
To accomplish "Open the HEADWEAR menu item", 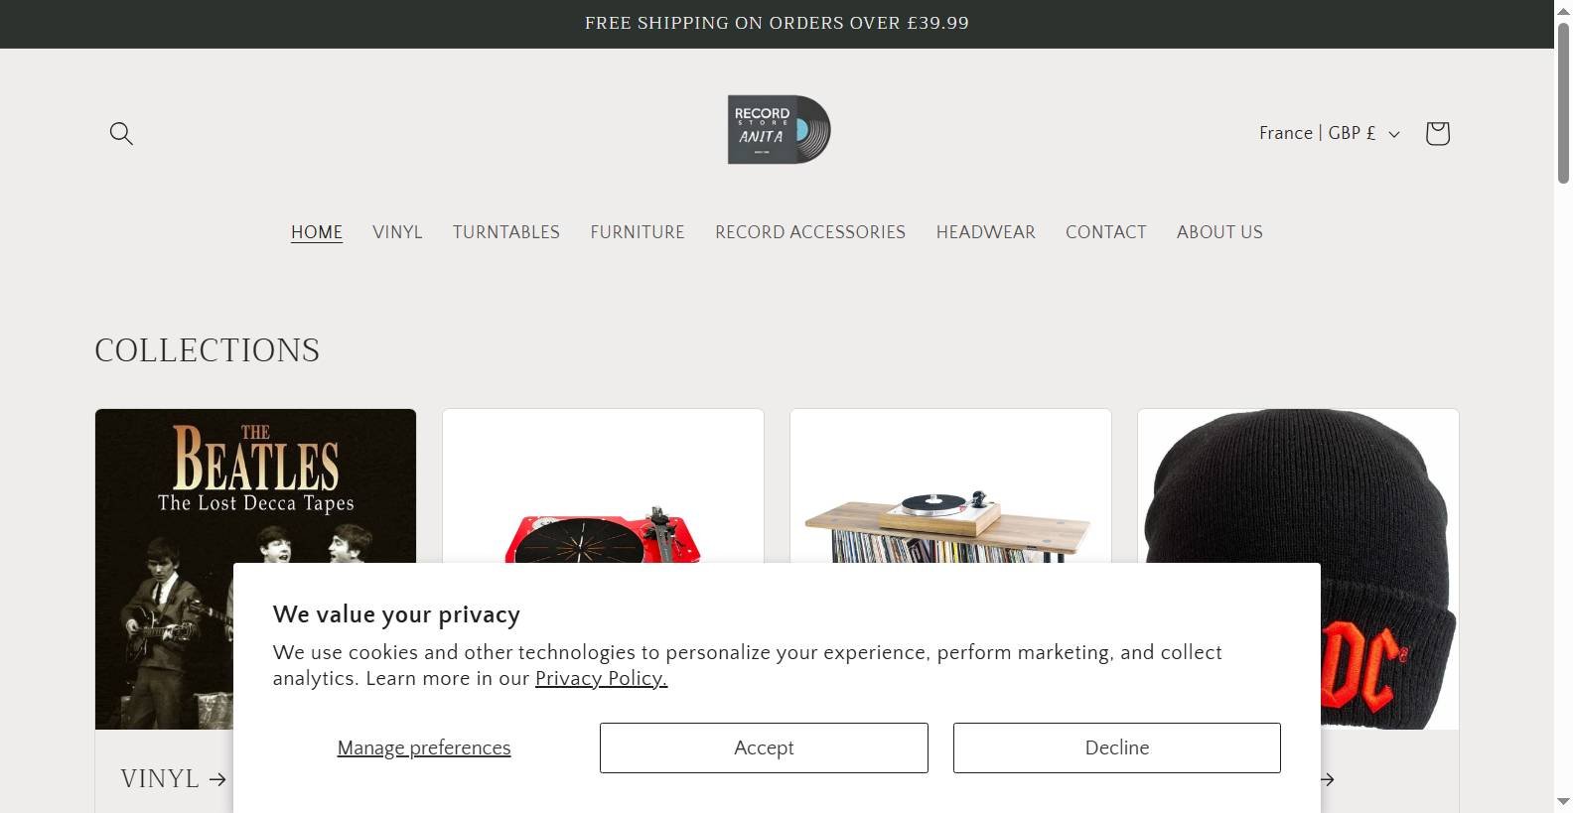I will point(986,232).
